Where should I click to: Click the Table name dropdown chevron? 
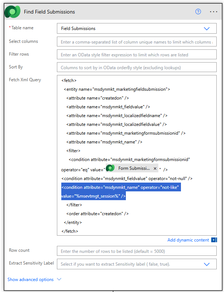(207, 29)
